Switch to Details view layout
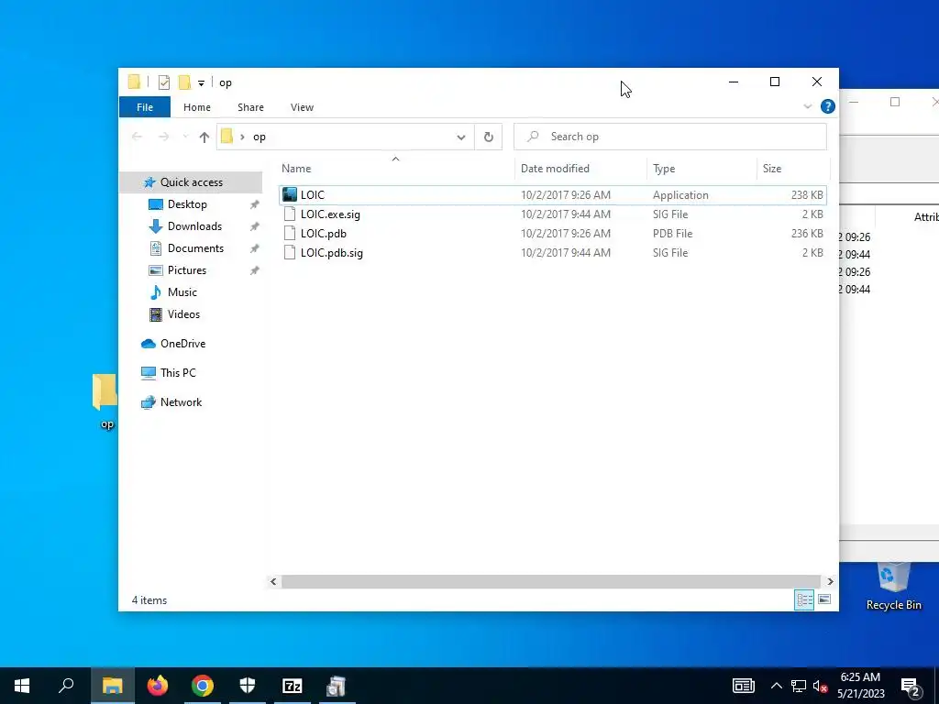Image resolution: width=939 pixels, height=704 pixels. click(804, 599)
